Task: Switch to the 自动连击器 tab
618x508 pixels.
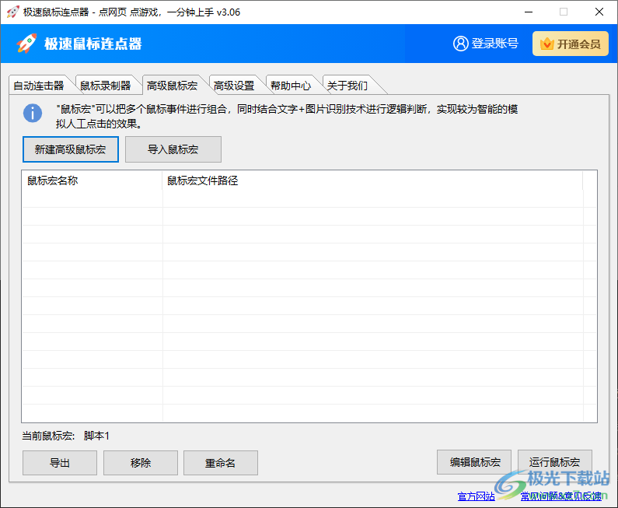Action: click(x=39, y=86)
